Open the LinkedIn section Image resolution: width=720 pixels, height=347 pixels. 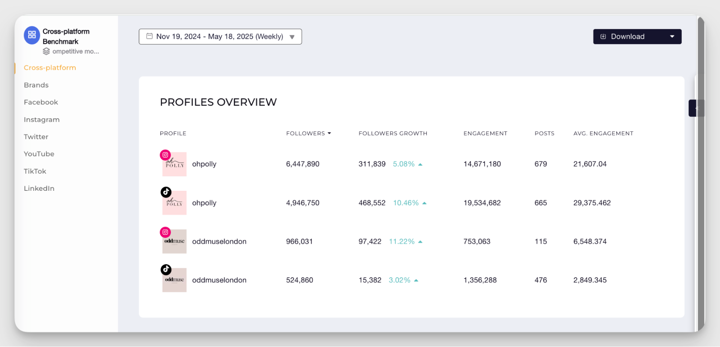coord(39,188)
